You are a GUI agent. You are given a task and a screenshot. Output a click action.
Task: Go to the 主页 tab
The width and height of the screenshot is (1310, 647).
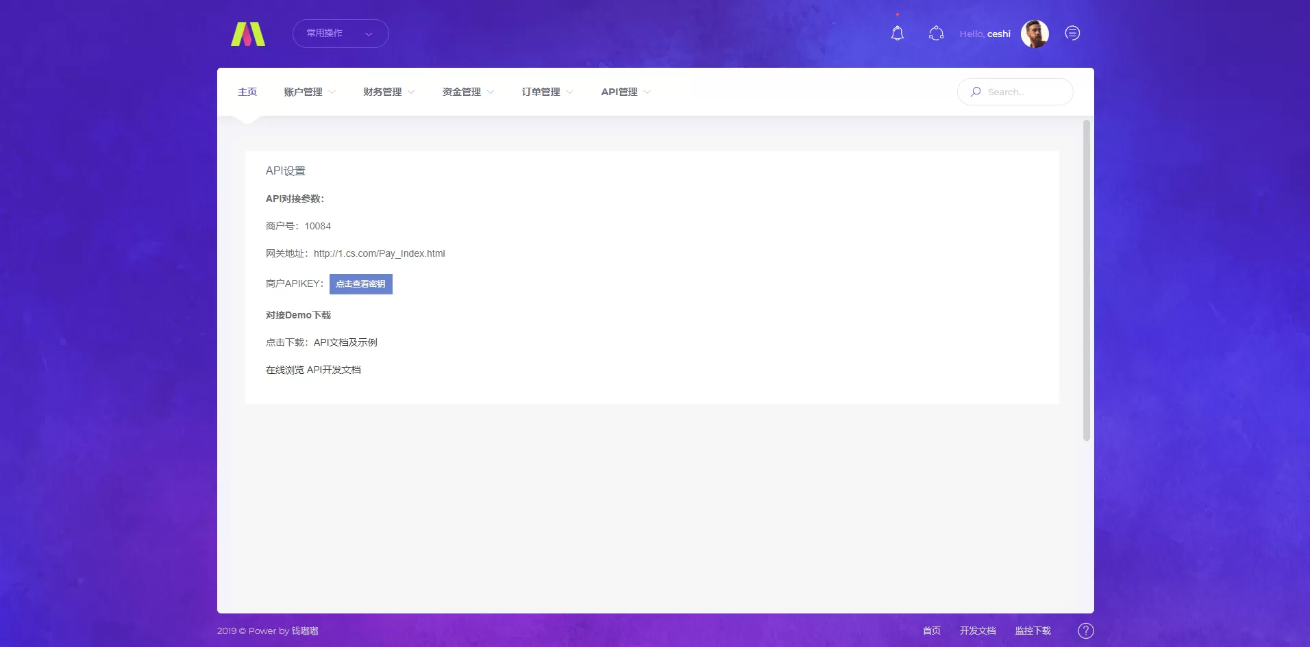pyautogui.click(x=247, y=92)
